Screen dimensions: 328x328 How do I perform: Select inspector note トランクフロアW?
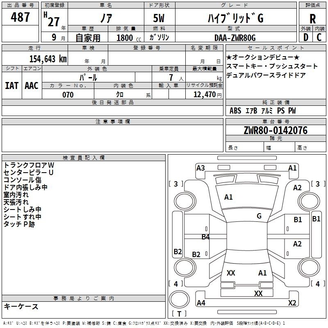click(x=29, y=165)
